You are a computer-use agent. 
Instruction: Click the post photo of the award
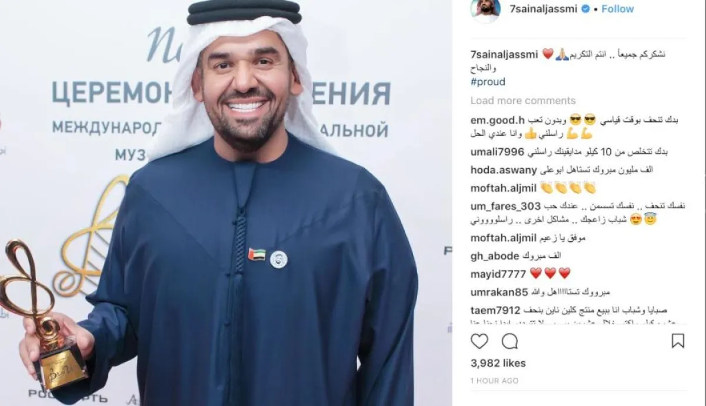[226, 203]
